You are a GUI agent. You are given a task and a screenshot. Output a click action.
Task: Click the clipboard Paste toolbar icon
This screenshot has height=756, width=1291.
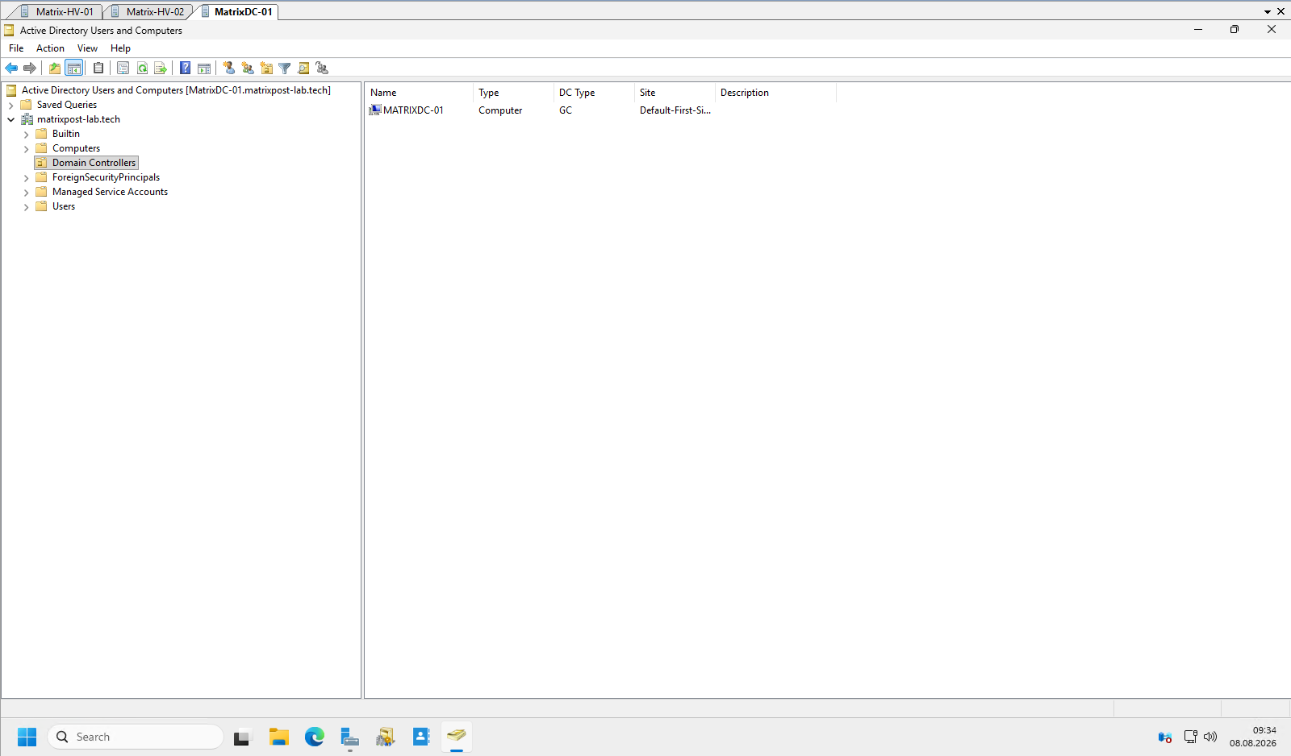98,69
